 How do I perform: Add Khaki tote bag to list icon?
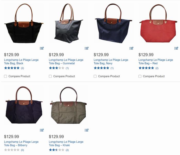87,130
